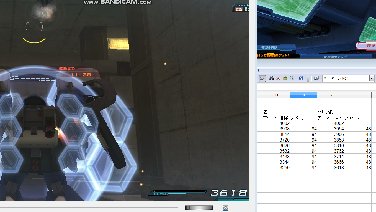This screenshot has width=376, height=212.
Task: Select column S header
Action: [331, 95]
